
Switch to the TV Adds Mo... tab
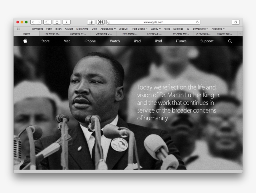[x=180, y=33]
